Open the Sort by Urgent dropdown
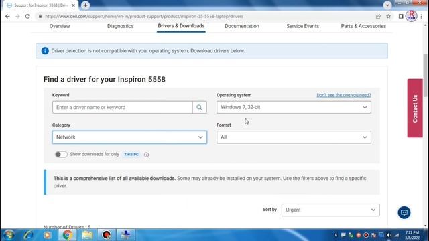This screenshot has height=241, width=429. [x=330, y=210]
